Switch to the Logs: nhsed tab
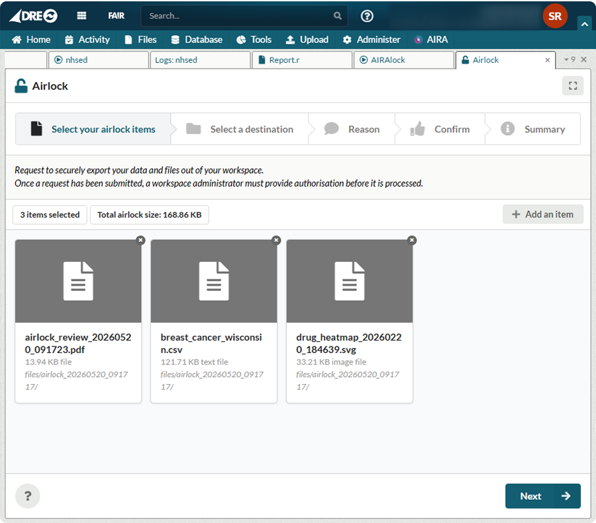 point(200,60)
